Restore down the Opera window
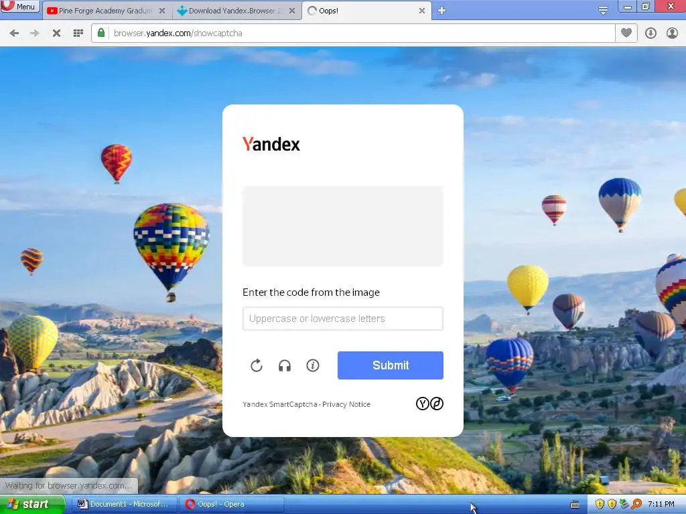686x514 pixels. point(646,6)
